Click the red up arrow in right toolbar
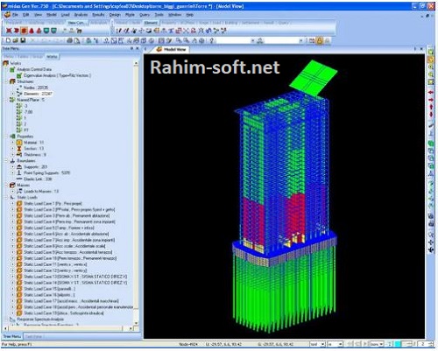Image resolution: width=438 pixels, height=351 pixels. coord(431,107)
